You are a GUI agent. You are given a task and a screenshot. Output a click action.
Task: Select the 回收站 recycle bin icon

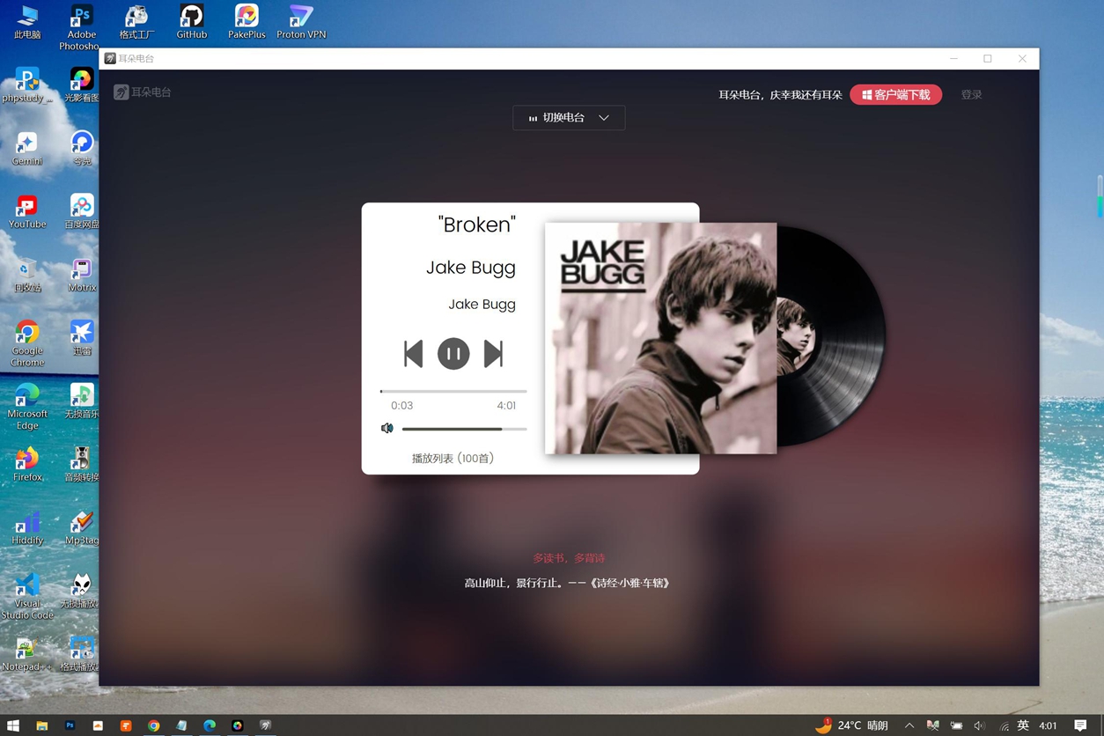[27, 276]
